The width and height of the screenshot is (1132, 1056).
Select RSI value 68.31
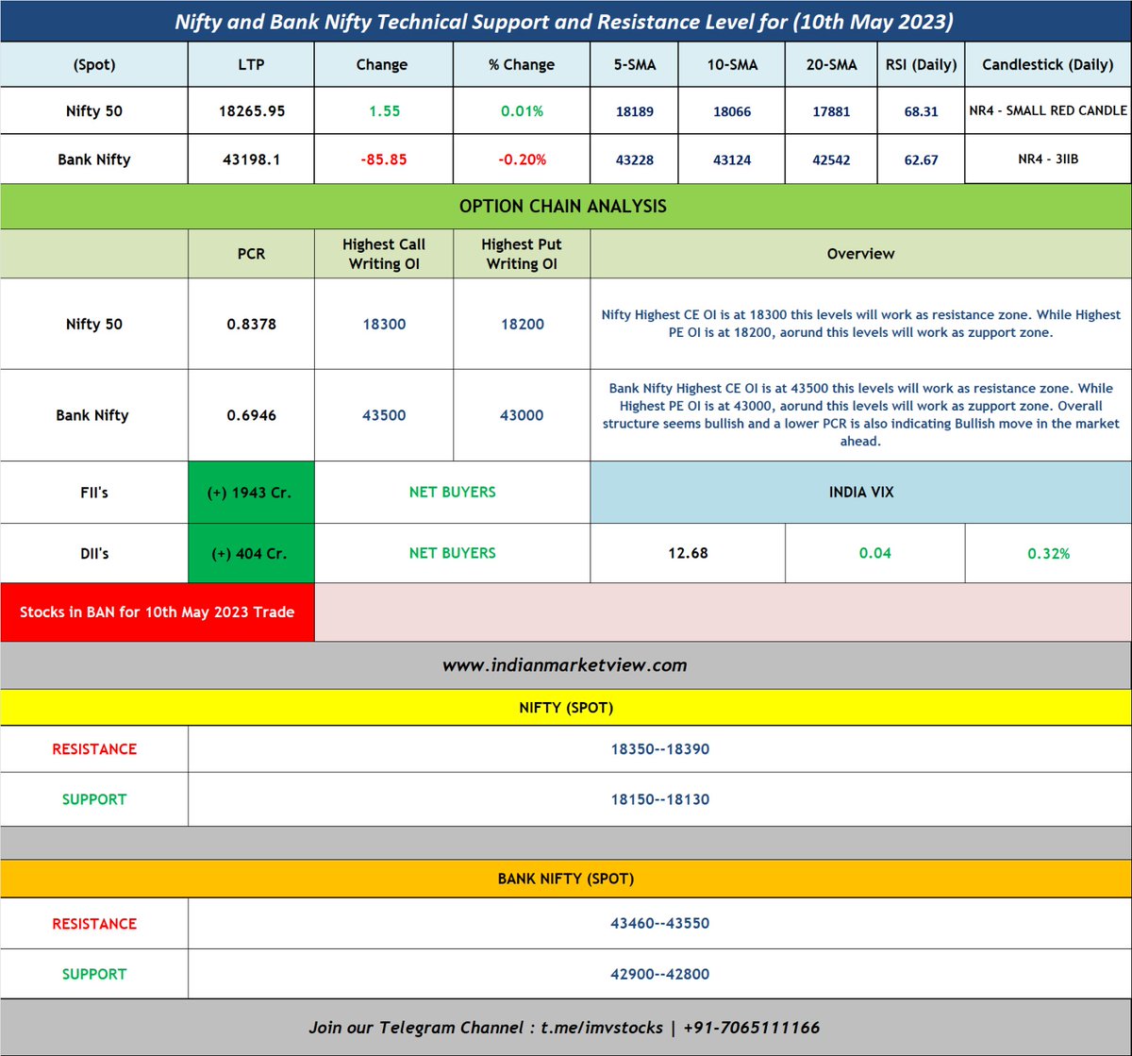point(921,111)
